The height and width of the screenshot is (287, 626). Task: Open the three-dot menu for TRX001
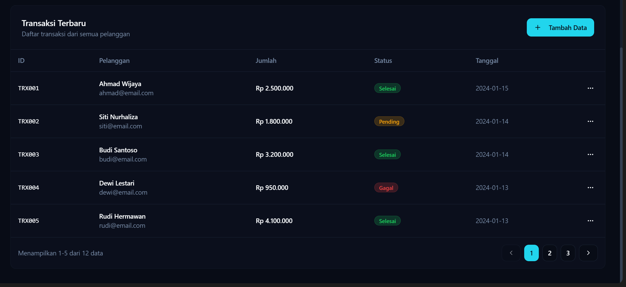tap(590, 88)
